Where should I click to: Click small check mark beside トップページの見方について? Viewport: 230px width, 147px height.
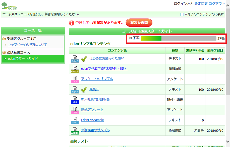5,45
